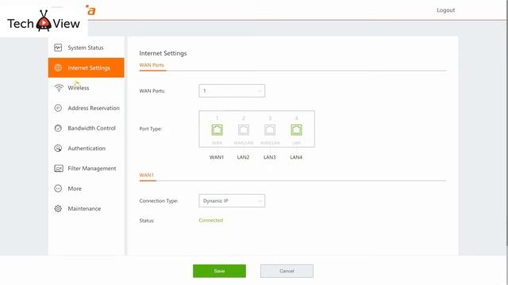Viewport: 508px width, 285px height.
Task: Open Address Reservation page
Action: click(87, 108)
